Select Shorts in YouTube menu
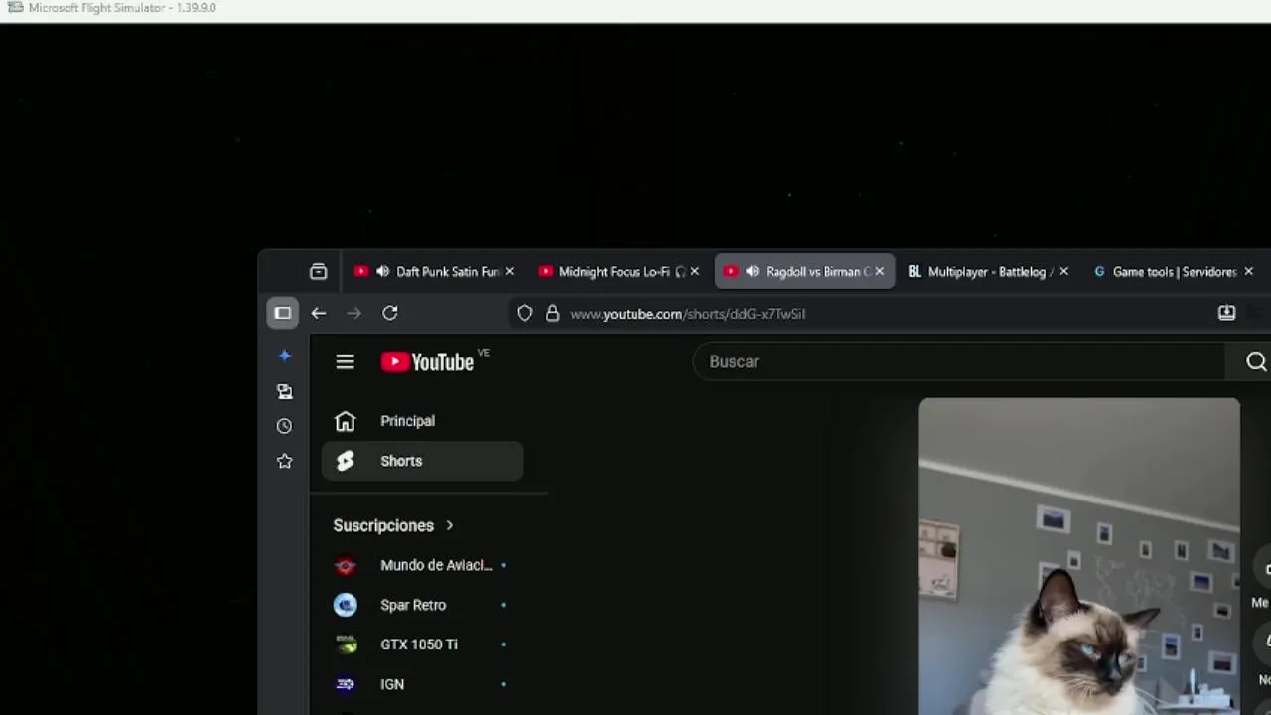 (x=422, y=461)
